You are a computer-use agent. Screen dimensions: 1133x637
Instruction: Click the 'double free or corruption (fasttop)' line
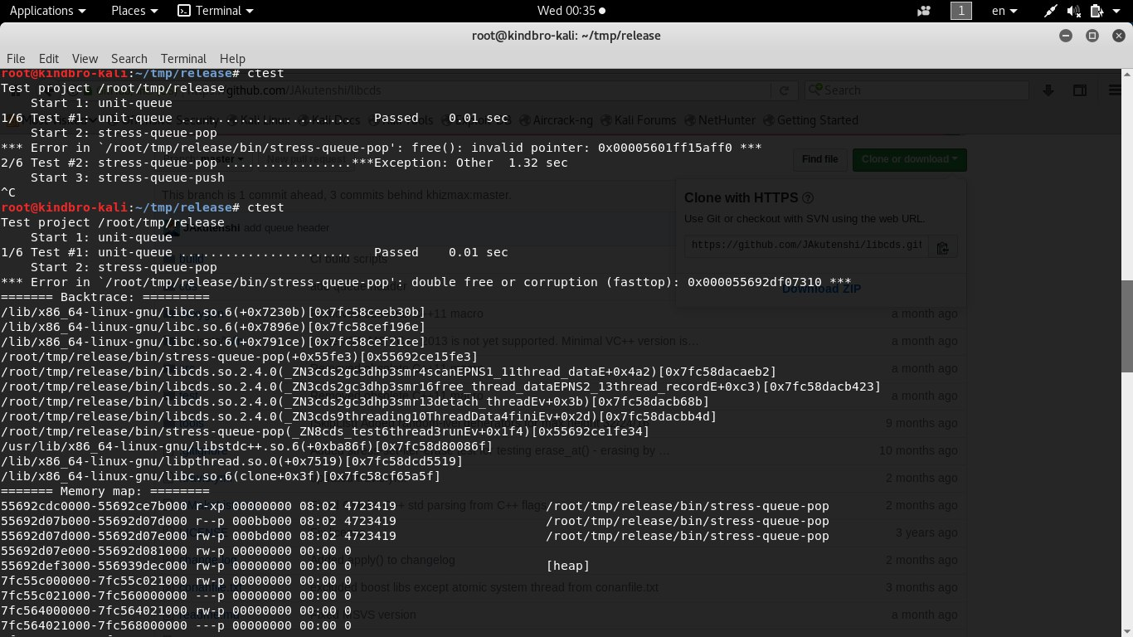pyautogui.click(x=426, y=282)
